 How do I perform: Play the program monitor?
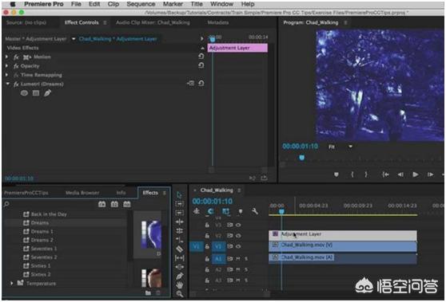(416, 175)
